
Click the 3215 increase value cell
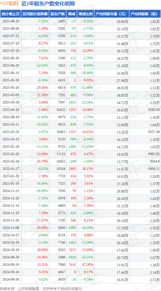[x=72, y=250]
